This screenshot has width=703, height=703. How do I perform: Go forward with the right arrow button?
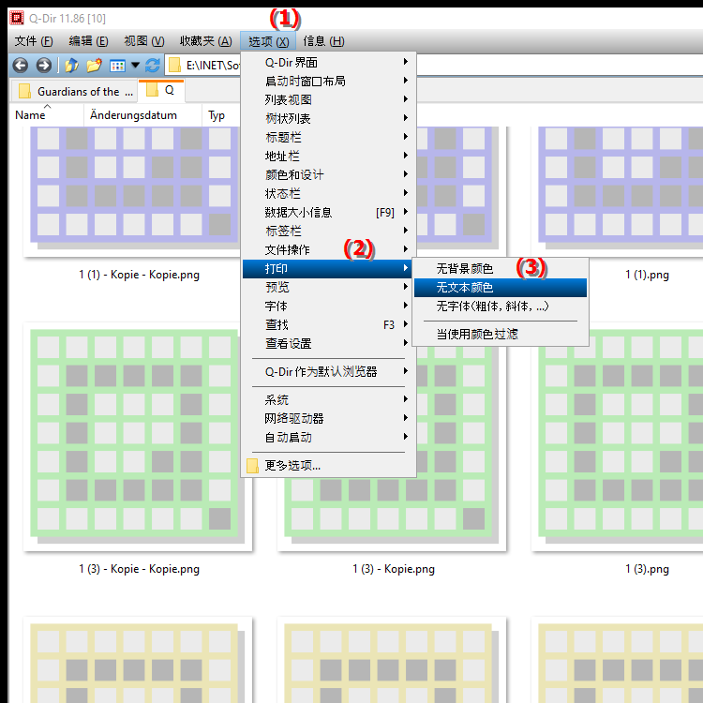click(43, 66)
